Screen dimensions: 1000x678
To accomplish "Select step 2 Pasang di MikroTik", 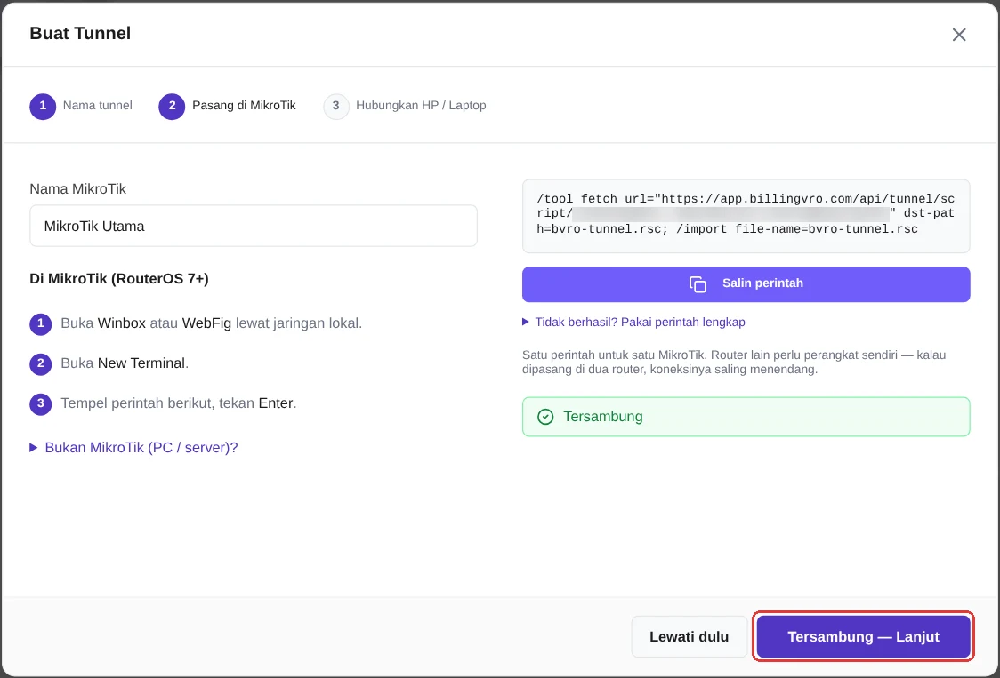I will [228, 106].
